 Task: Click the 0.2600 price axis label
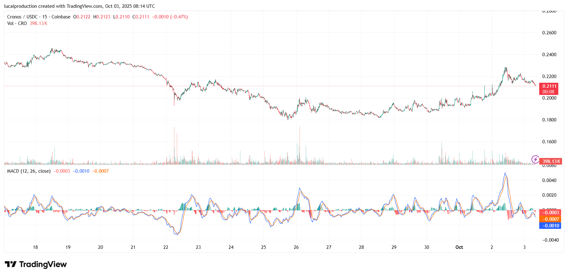[x=549, y=33]
